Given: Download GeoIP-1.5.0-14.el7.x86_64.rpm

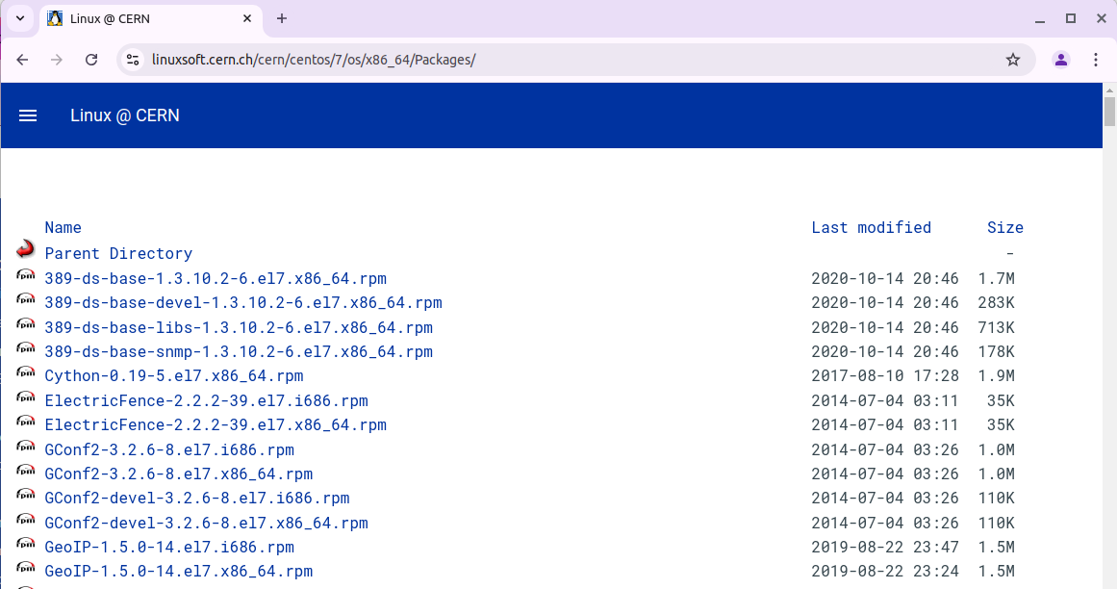Looking at the screenshot, I should [x=178, y=572].
